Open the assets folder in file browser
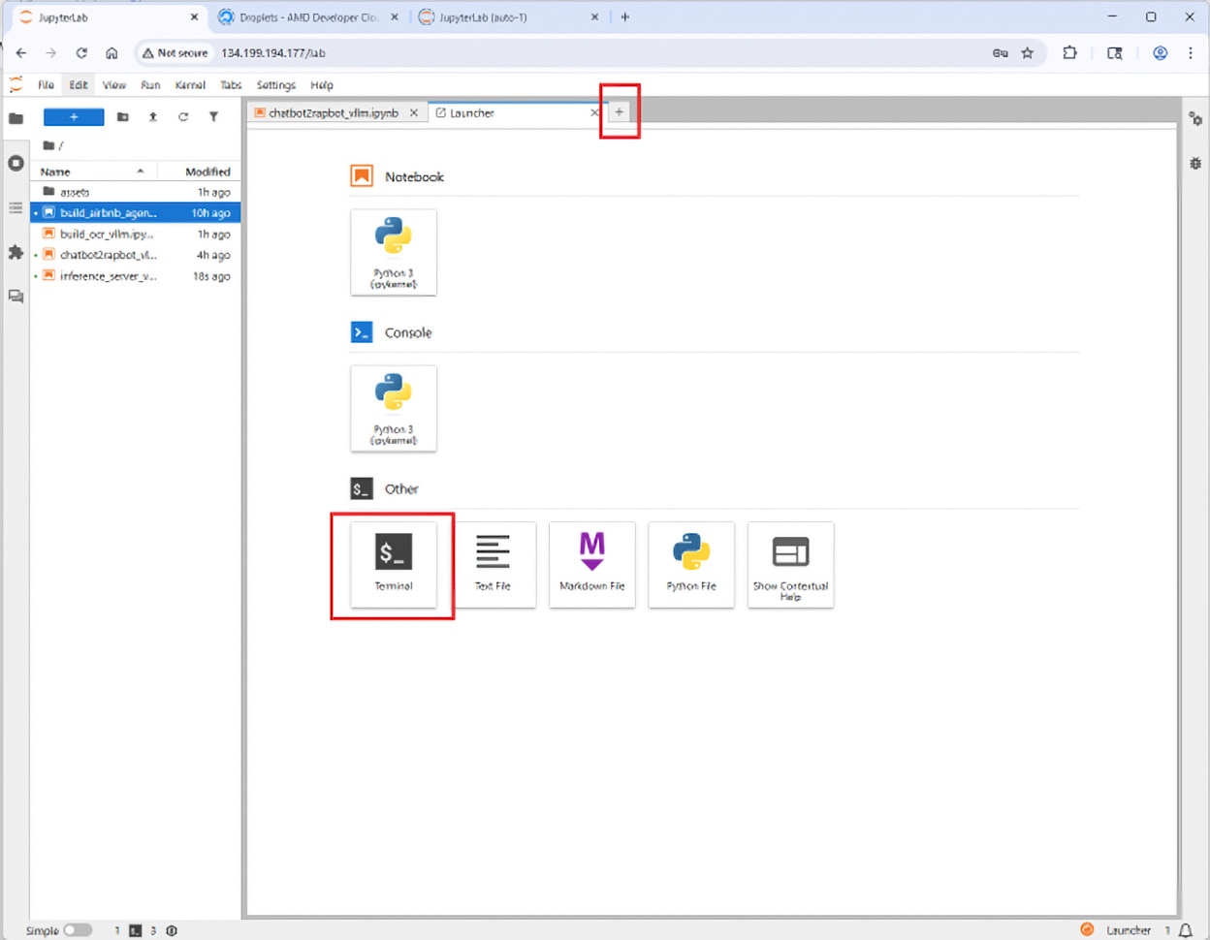Image resolution: width=1210 pixels, height=940 pixels. [x=75, y=192]
